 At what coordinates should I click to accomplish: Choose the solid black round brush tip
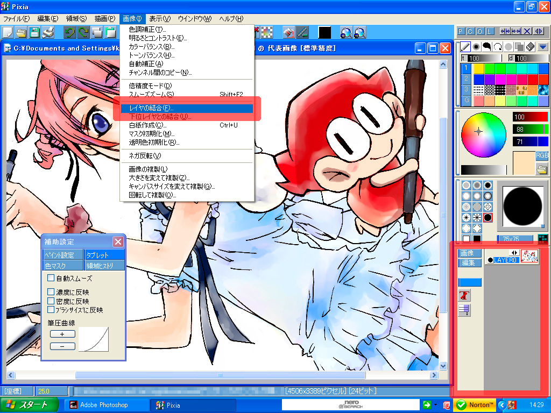(488, 218)
